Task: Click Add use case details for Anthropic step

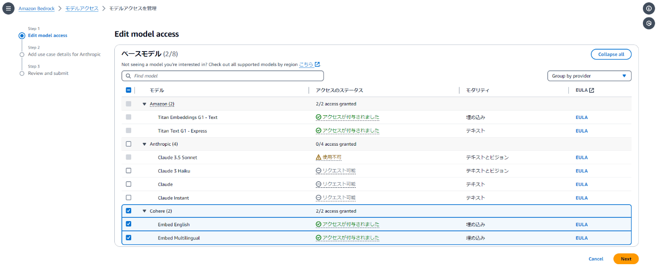Action: [x=64, y=54]
